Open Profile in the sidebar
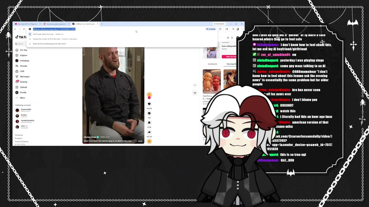Screen dimensions: 369x207 coord(21,93)
